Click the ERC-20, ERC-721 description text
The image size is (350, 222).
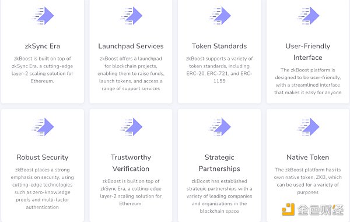219,70
